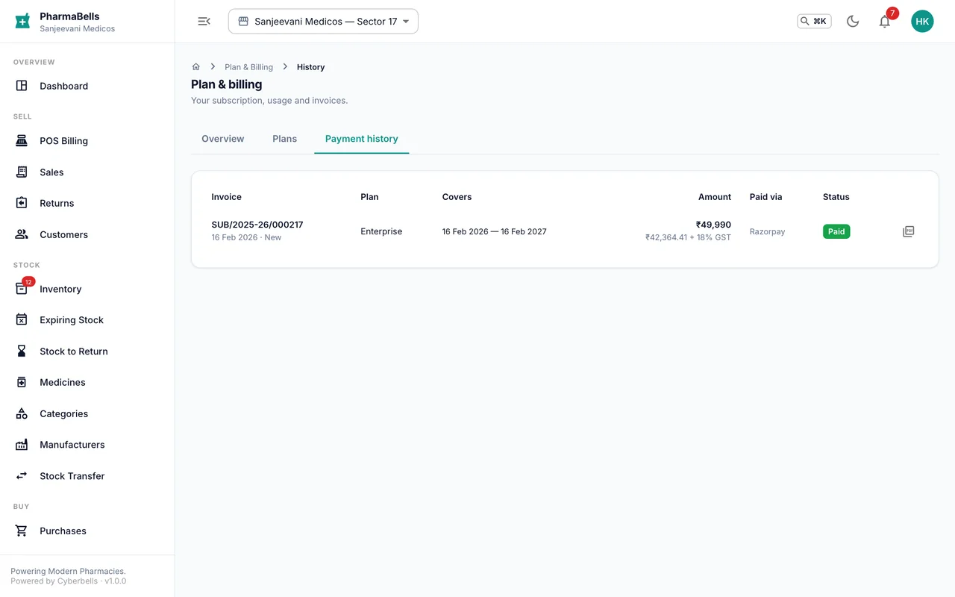Open the HK user avatar menu
955x597 pixels.
922,22
